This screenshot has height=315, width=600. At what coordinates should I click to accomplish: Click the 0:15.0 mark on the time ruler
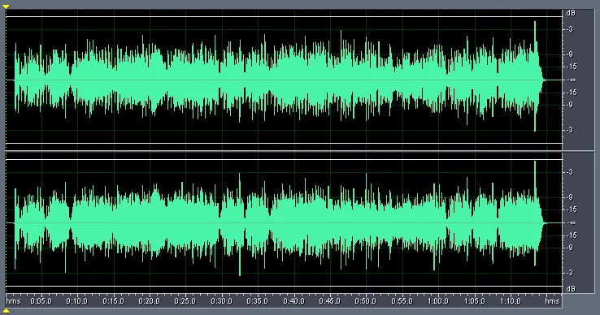113,301
